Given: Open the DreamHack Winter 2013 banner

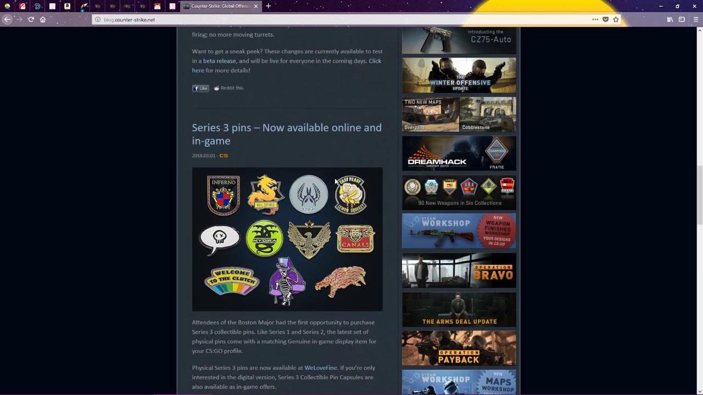Looking at the screenshot, I should [x=459, y=154].
